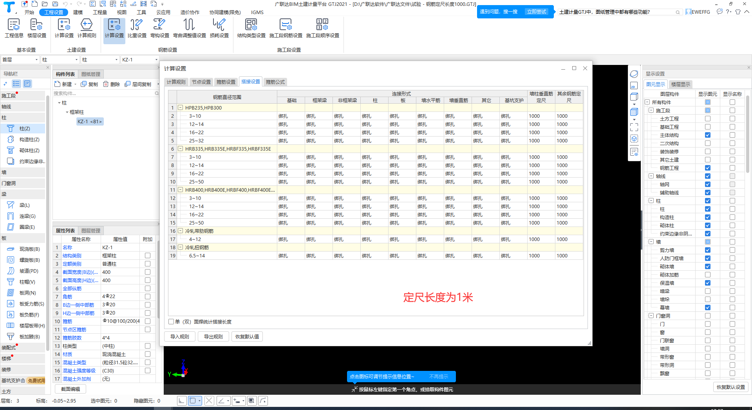Screen dimensions: 752x410
Task: Collapse HPB235,HPB300 group row
Action: click(x=181, y=108)
